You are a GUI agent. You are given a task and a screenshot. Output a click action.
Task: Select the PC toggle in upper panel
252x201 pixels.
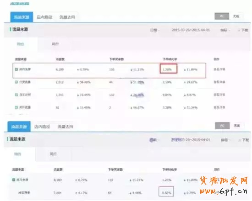click(x=222, y=16)
